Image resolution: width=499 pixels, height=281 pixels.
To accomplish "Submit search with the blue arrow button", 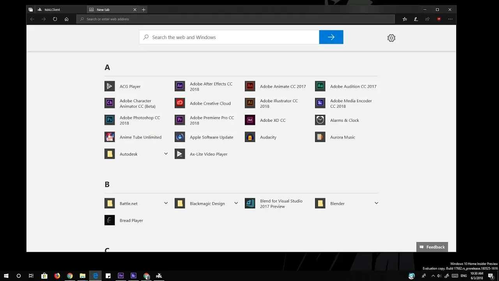I will [x=331, y=37].
